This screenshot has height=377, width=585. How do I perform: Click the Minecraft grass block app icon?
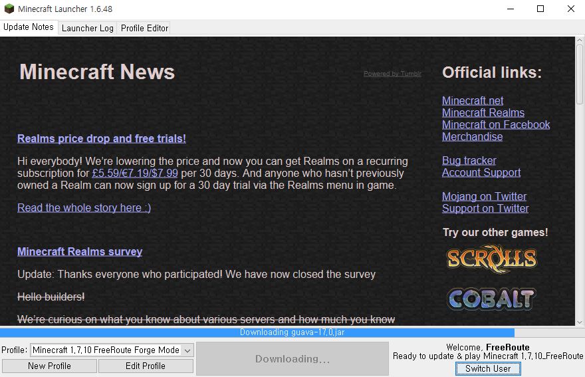[9, 9]
